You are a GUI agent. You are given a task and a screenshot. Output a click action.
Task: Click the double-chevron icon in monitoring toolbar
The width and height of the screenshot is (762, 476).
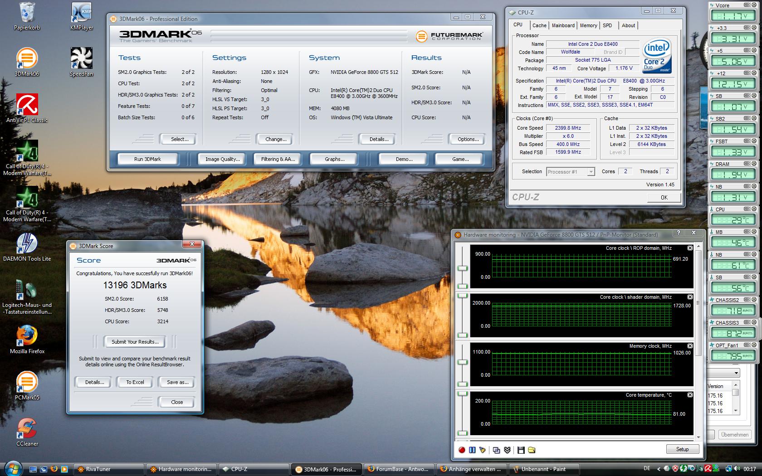[x=507, y=450]
